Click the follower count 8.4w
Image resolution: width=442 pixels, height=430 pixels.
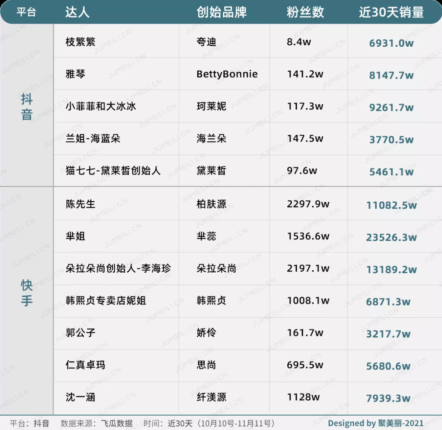coord(299,42)
